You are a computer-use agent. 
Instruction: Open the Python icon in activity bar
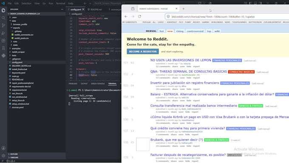(x=3, y=56)
